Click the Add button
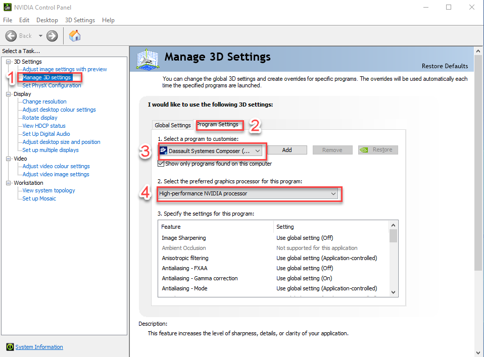 pyautogui.click(x=287, y=150)
